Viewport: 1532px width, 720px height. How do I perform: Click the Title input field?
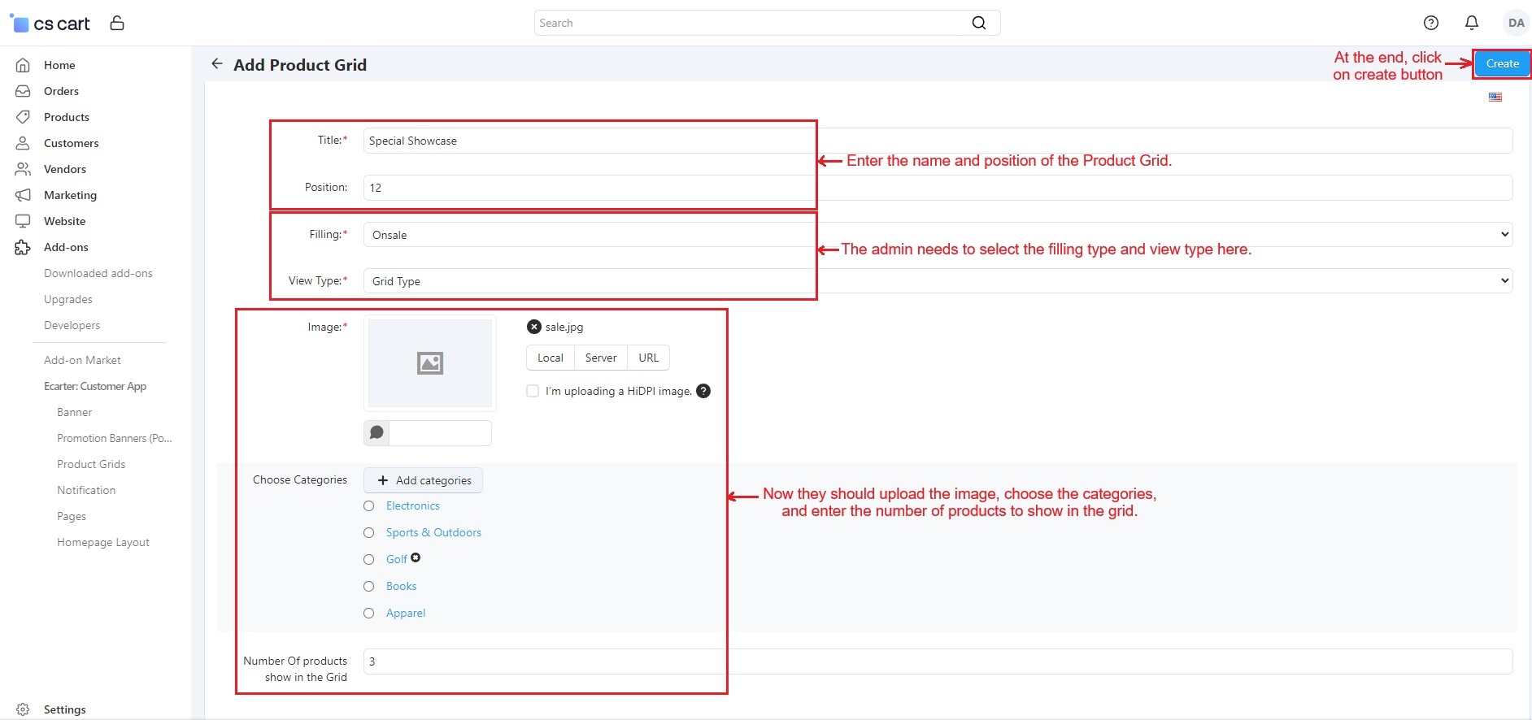click(937, 141)
